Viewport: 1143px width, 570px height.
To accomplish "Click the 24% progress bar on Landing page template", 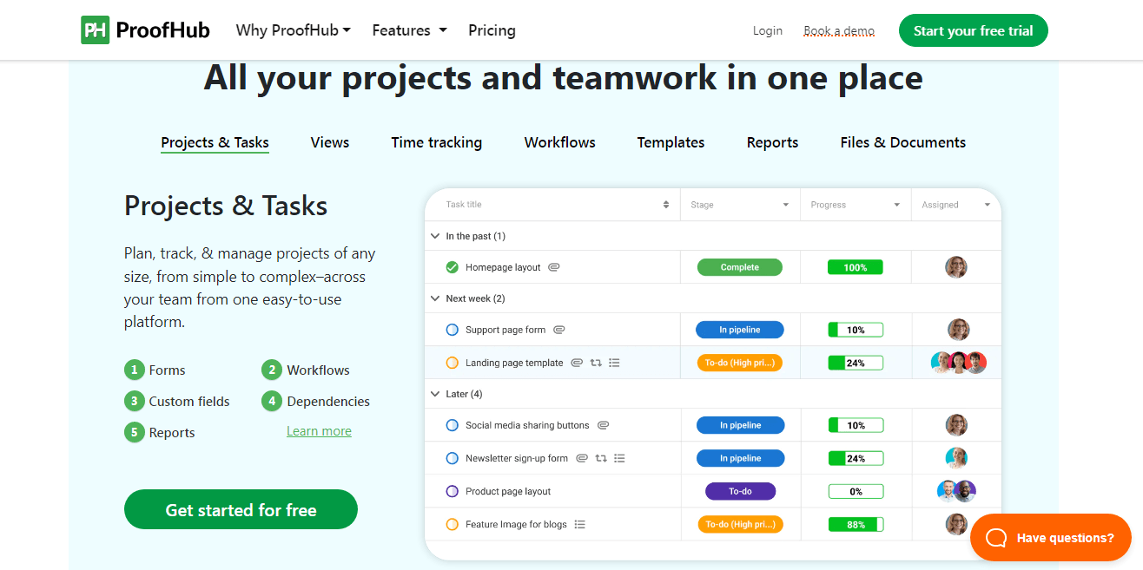I will [x=856, y=362].
